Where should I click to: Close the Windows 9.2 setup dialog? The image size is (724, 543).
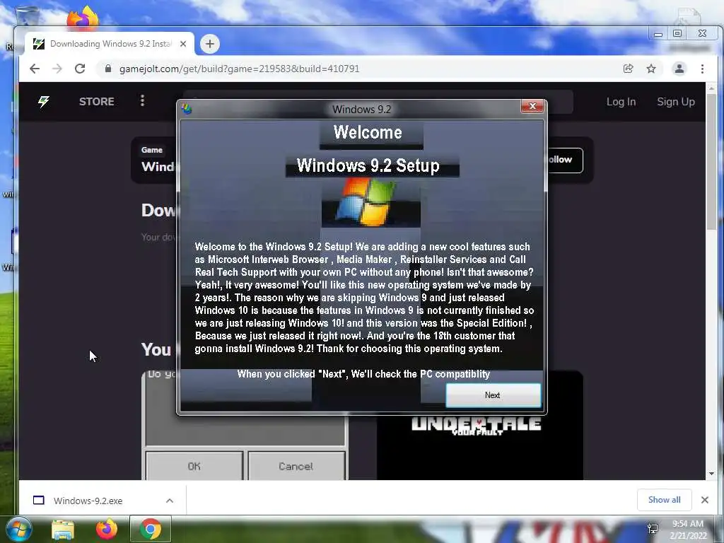click(532, 106)
